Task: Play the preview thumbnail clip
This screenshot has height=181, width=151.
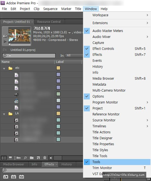Action: pyautogui.click(x=5, y=41)
